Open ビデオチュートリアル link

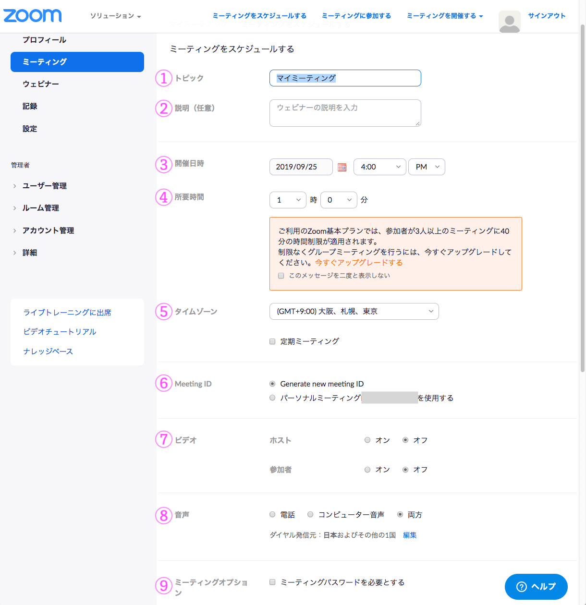pos(60,332)
